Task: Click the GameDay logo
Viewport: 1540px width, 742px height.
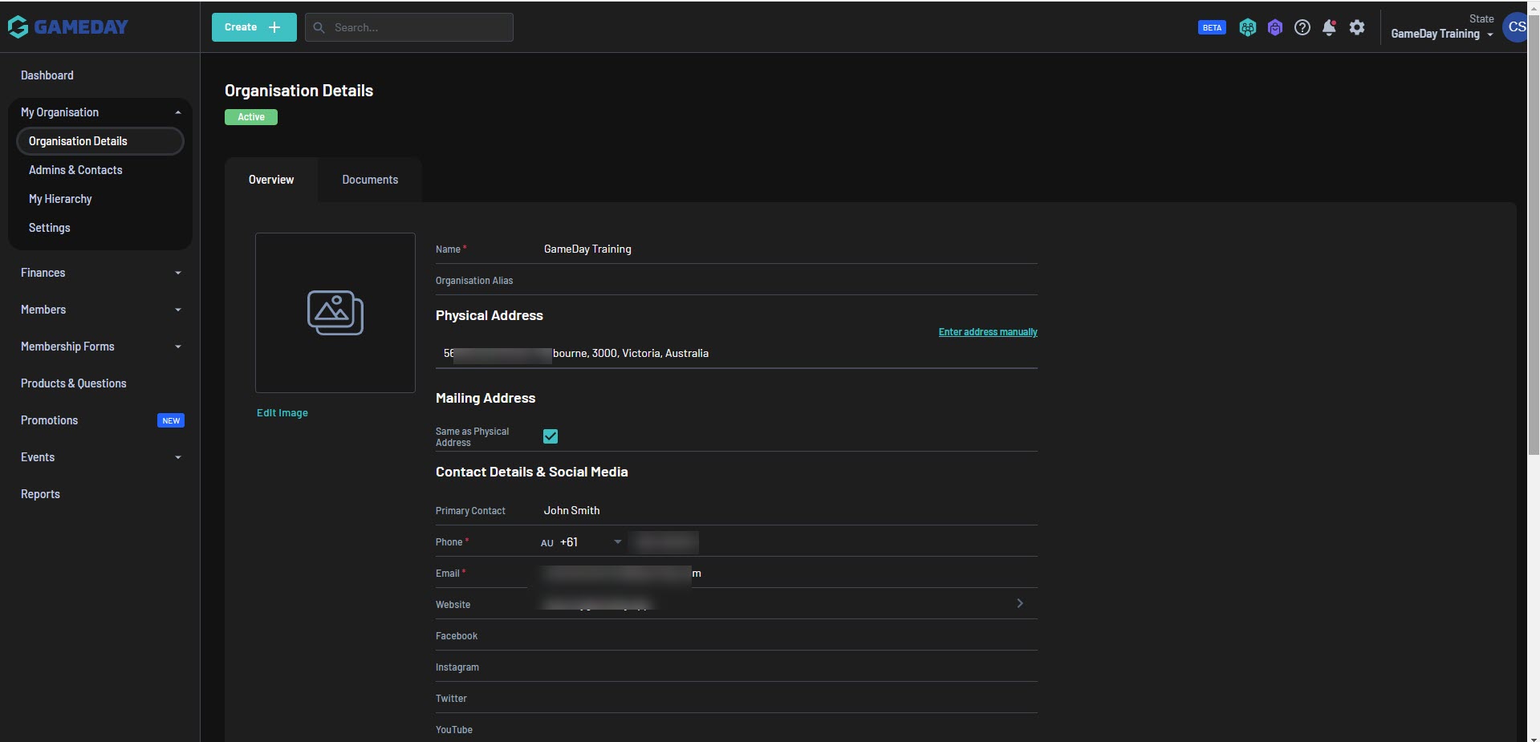Action: pos(67,26)
